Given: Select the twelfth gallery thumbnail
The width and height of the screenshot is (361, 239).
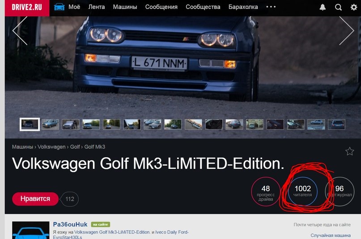Looking at the screenshot, I should 255,124.
